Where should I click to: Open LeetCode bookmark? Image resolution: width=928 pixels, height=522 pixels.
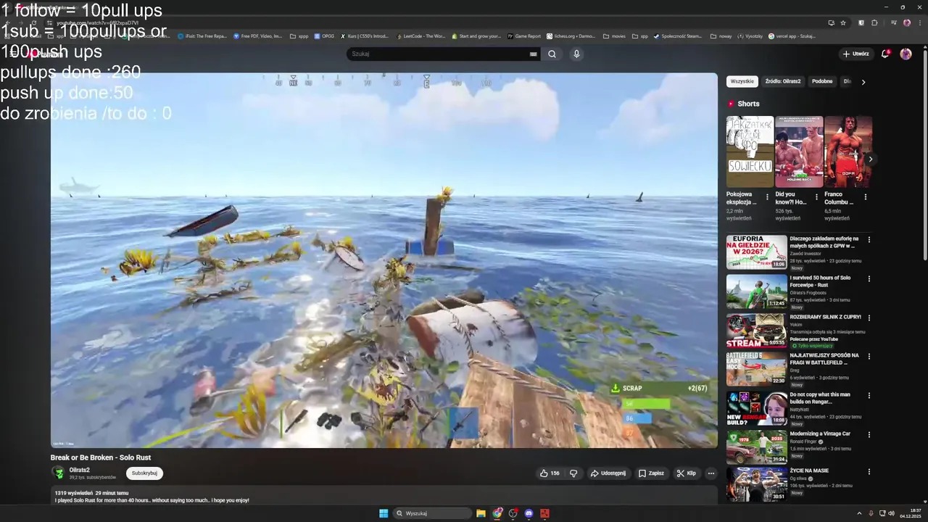point(420,36)
